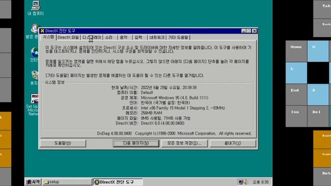The image size is (331, 186).
Task: Click the DirectX 8.0 version value
Action: pos(162,123)
